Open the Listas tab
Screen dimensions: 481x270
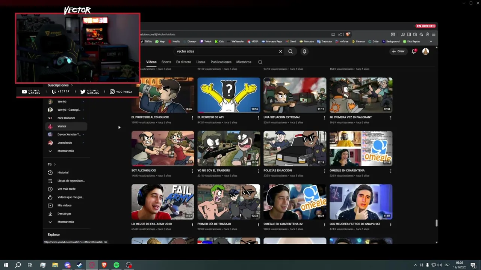pos(201,62)
